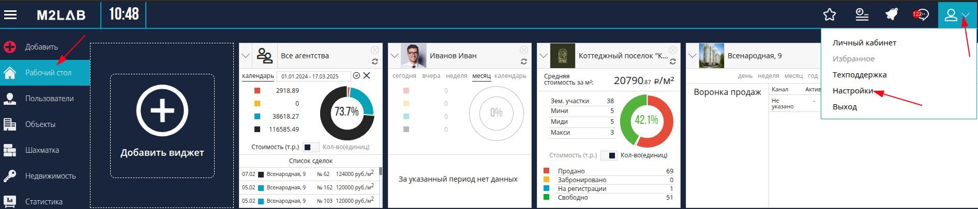Viewport: 978px width, 209px height.
Task: Click Всенародная, 9 building thumbnail
Action: tap(711, 56)
